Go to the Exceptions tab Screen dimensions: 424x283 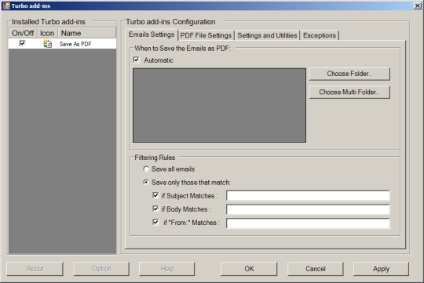pyautogui.click(x=320, y=35)
